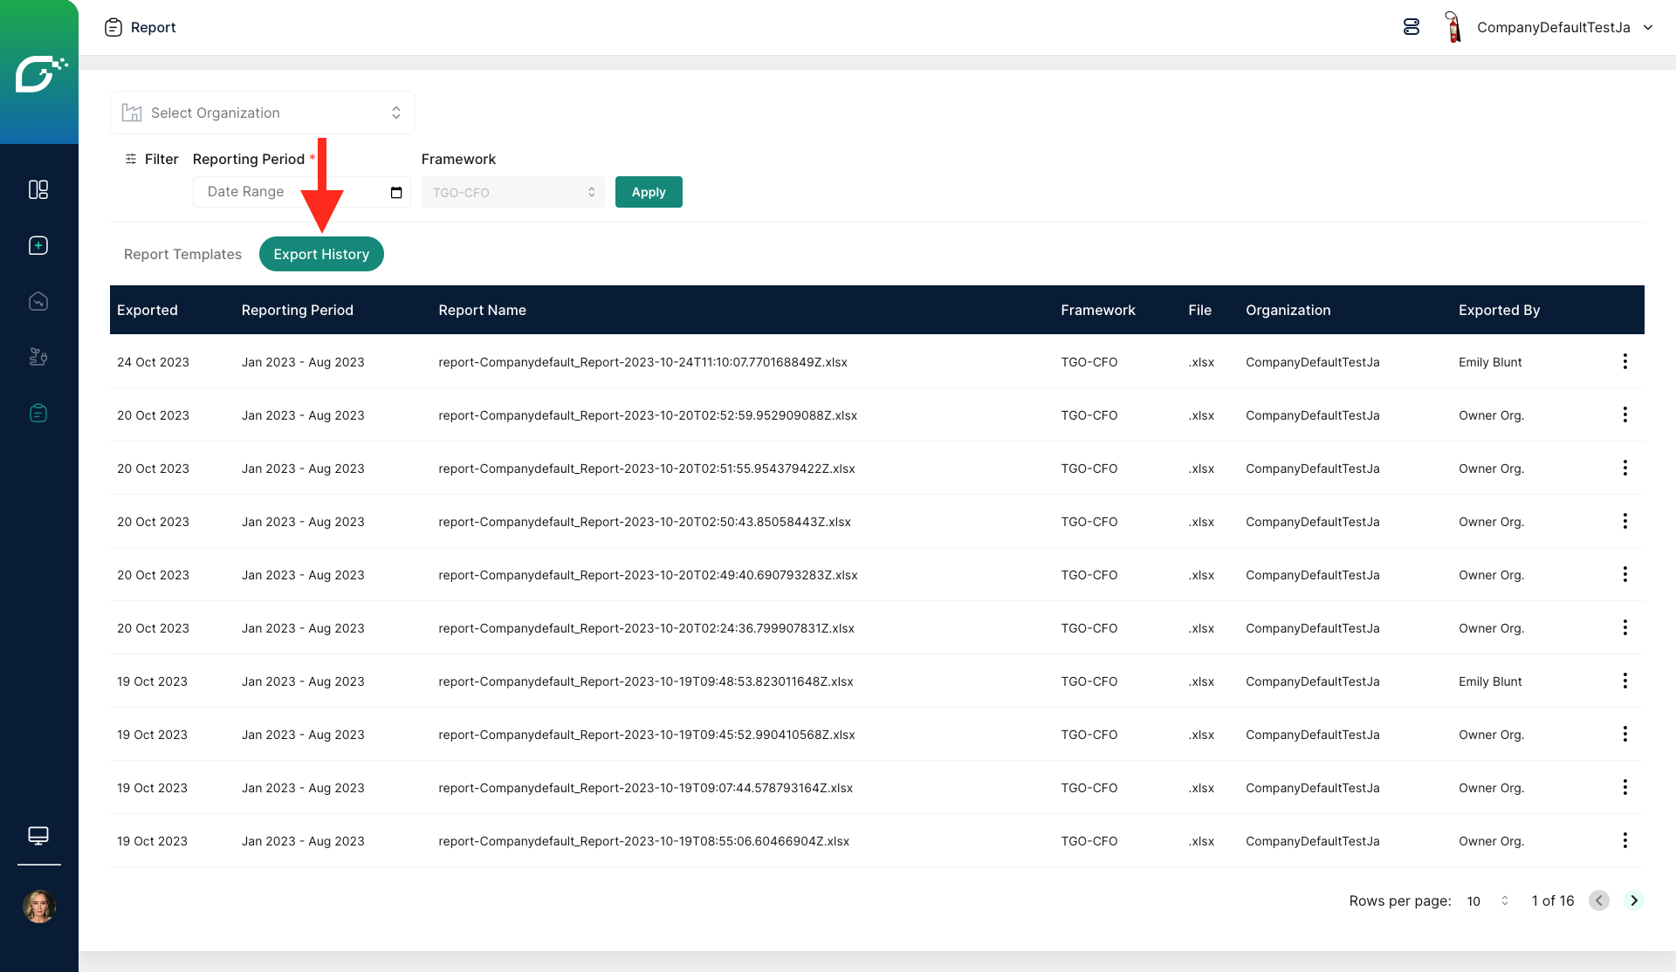Open the analytics chart sidebar icon
Screen dimensions: 1676x972
(x=38, y=301)
